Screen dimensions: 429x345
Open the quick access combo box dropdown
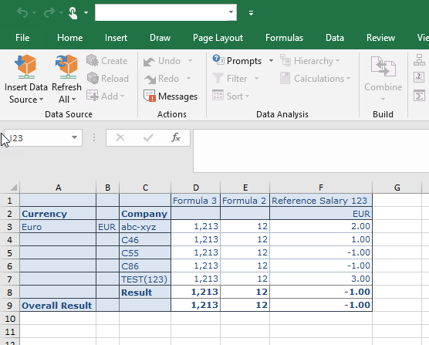231,12
